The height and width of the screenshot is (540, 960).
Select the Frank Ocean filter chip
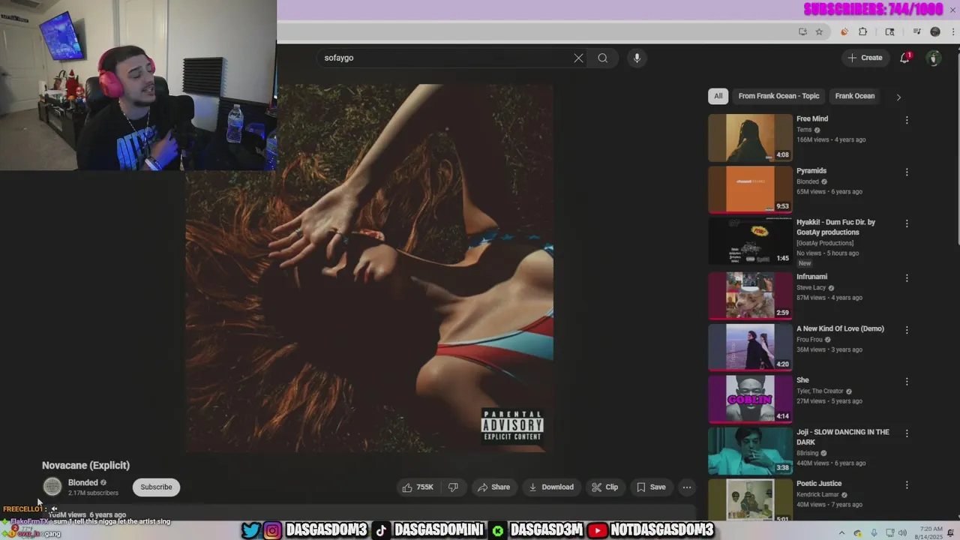coord(855,96)
